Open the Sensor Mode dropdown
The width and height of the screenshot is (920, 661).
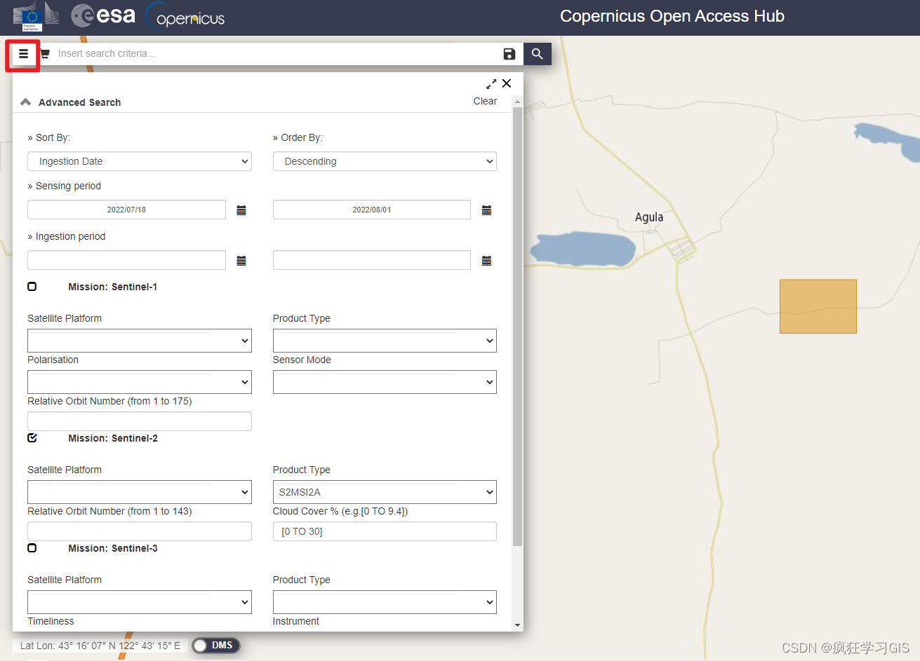tap(385, 382)
